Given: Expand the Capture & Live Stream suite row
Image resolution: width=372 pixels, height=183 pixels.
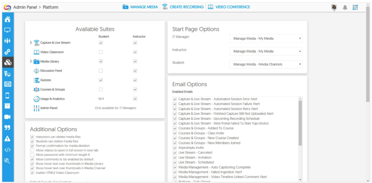Looking at the screenshot, I should 31,43.
